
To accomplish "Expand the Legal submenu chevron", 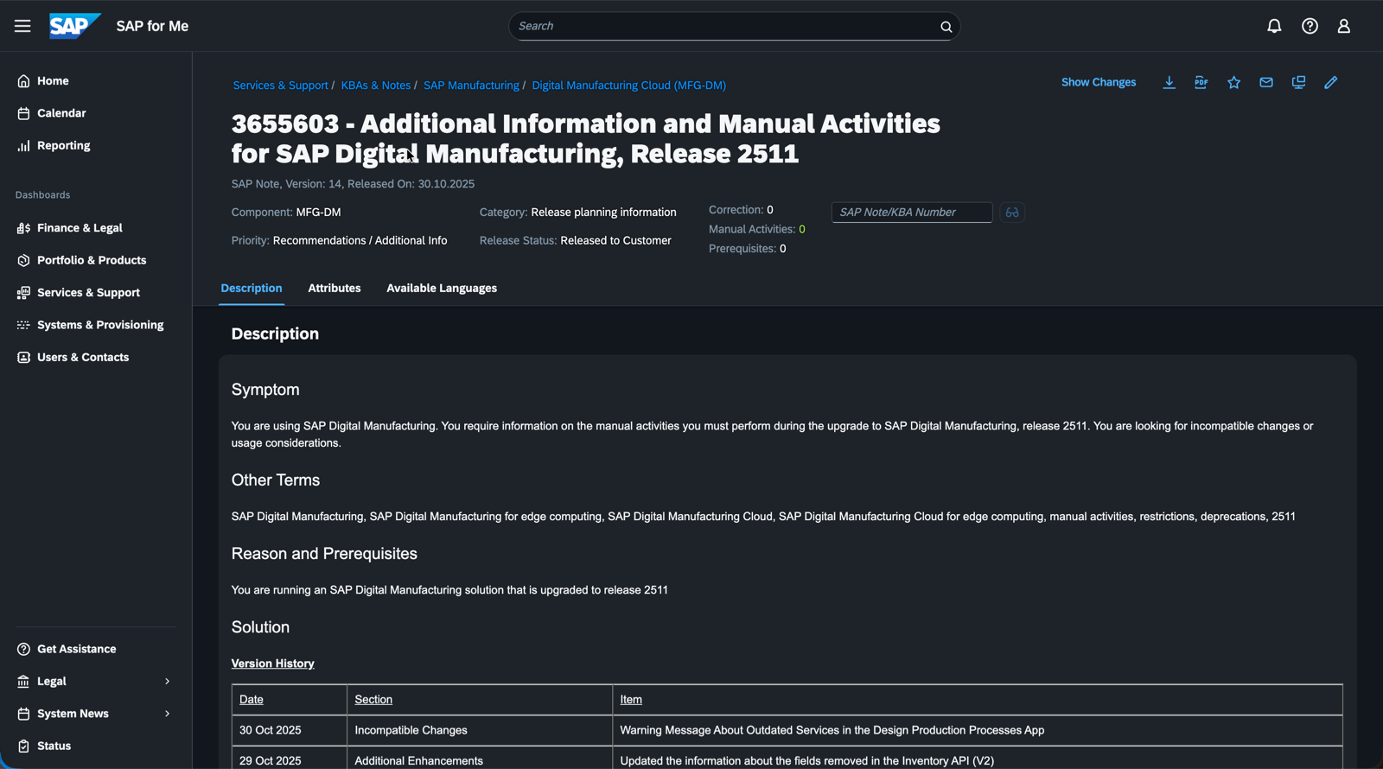I will click(x=167, y=682).
